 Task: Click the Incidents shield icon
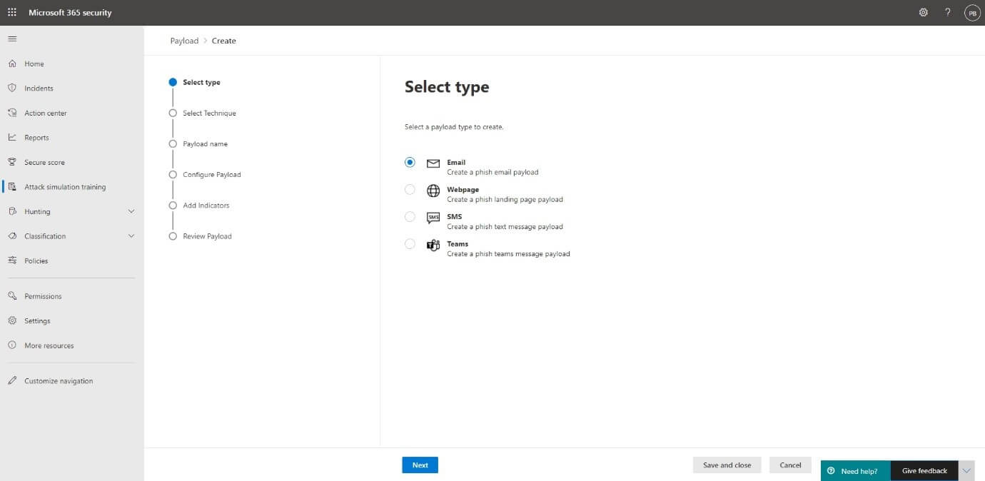point(12,88)
